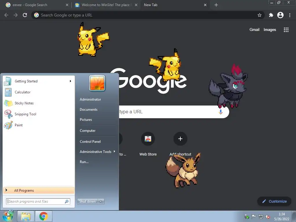This screenshot has width=296, height=222.
Task: Open the Images link
Action: tap(270, 30)
